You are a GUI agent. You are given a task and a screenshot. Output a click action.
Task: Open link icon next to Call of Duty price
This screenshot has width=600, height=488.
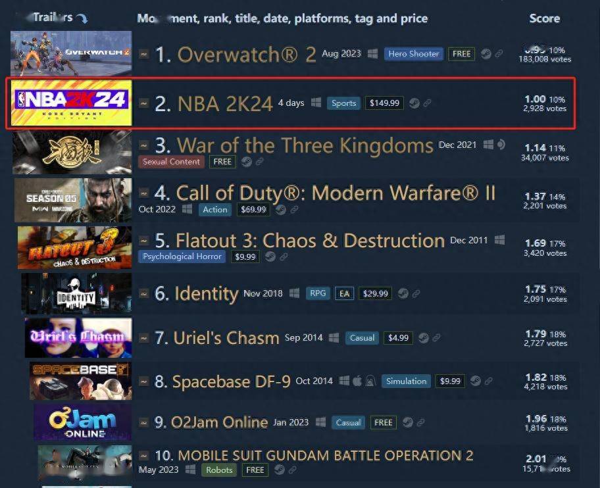(294, 210)
